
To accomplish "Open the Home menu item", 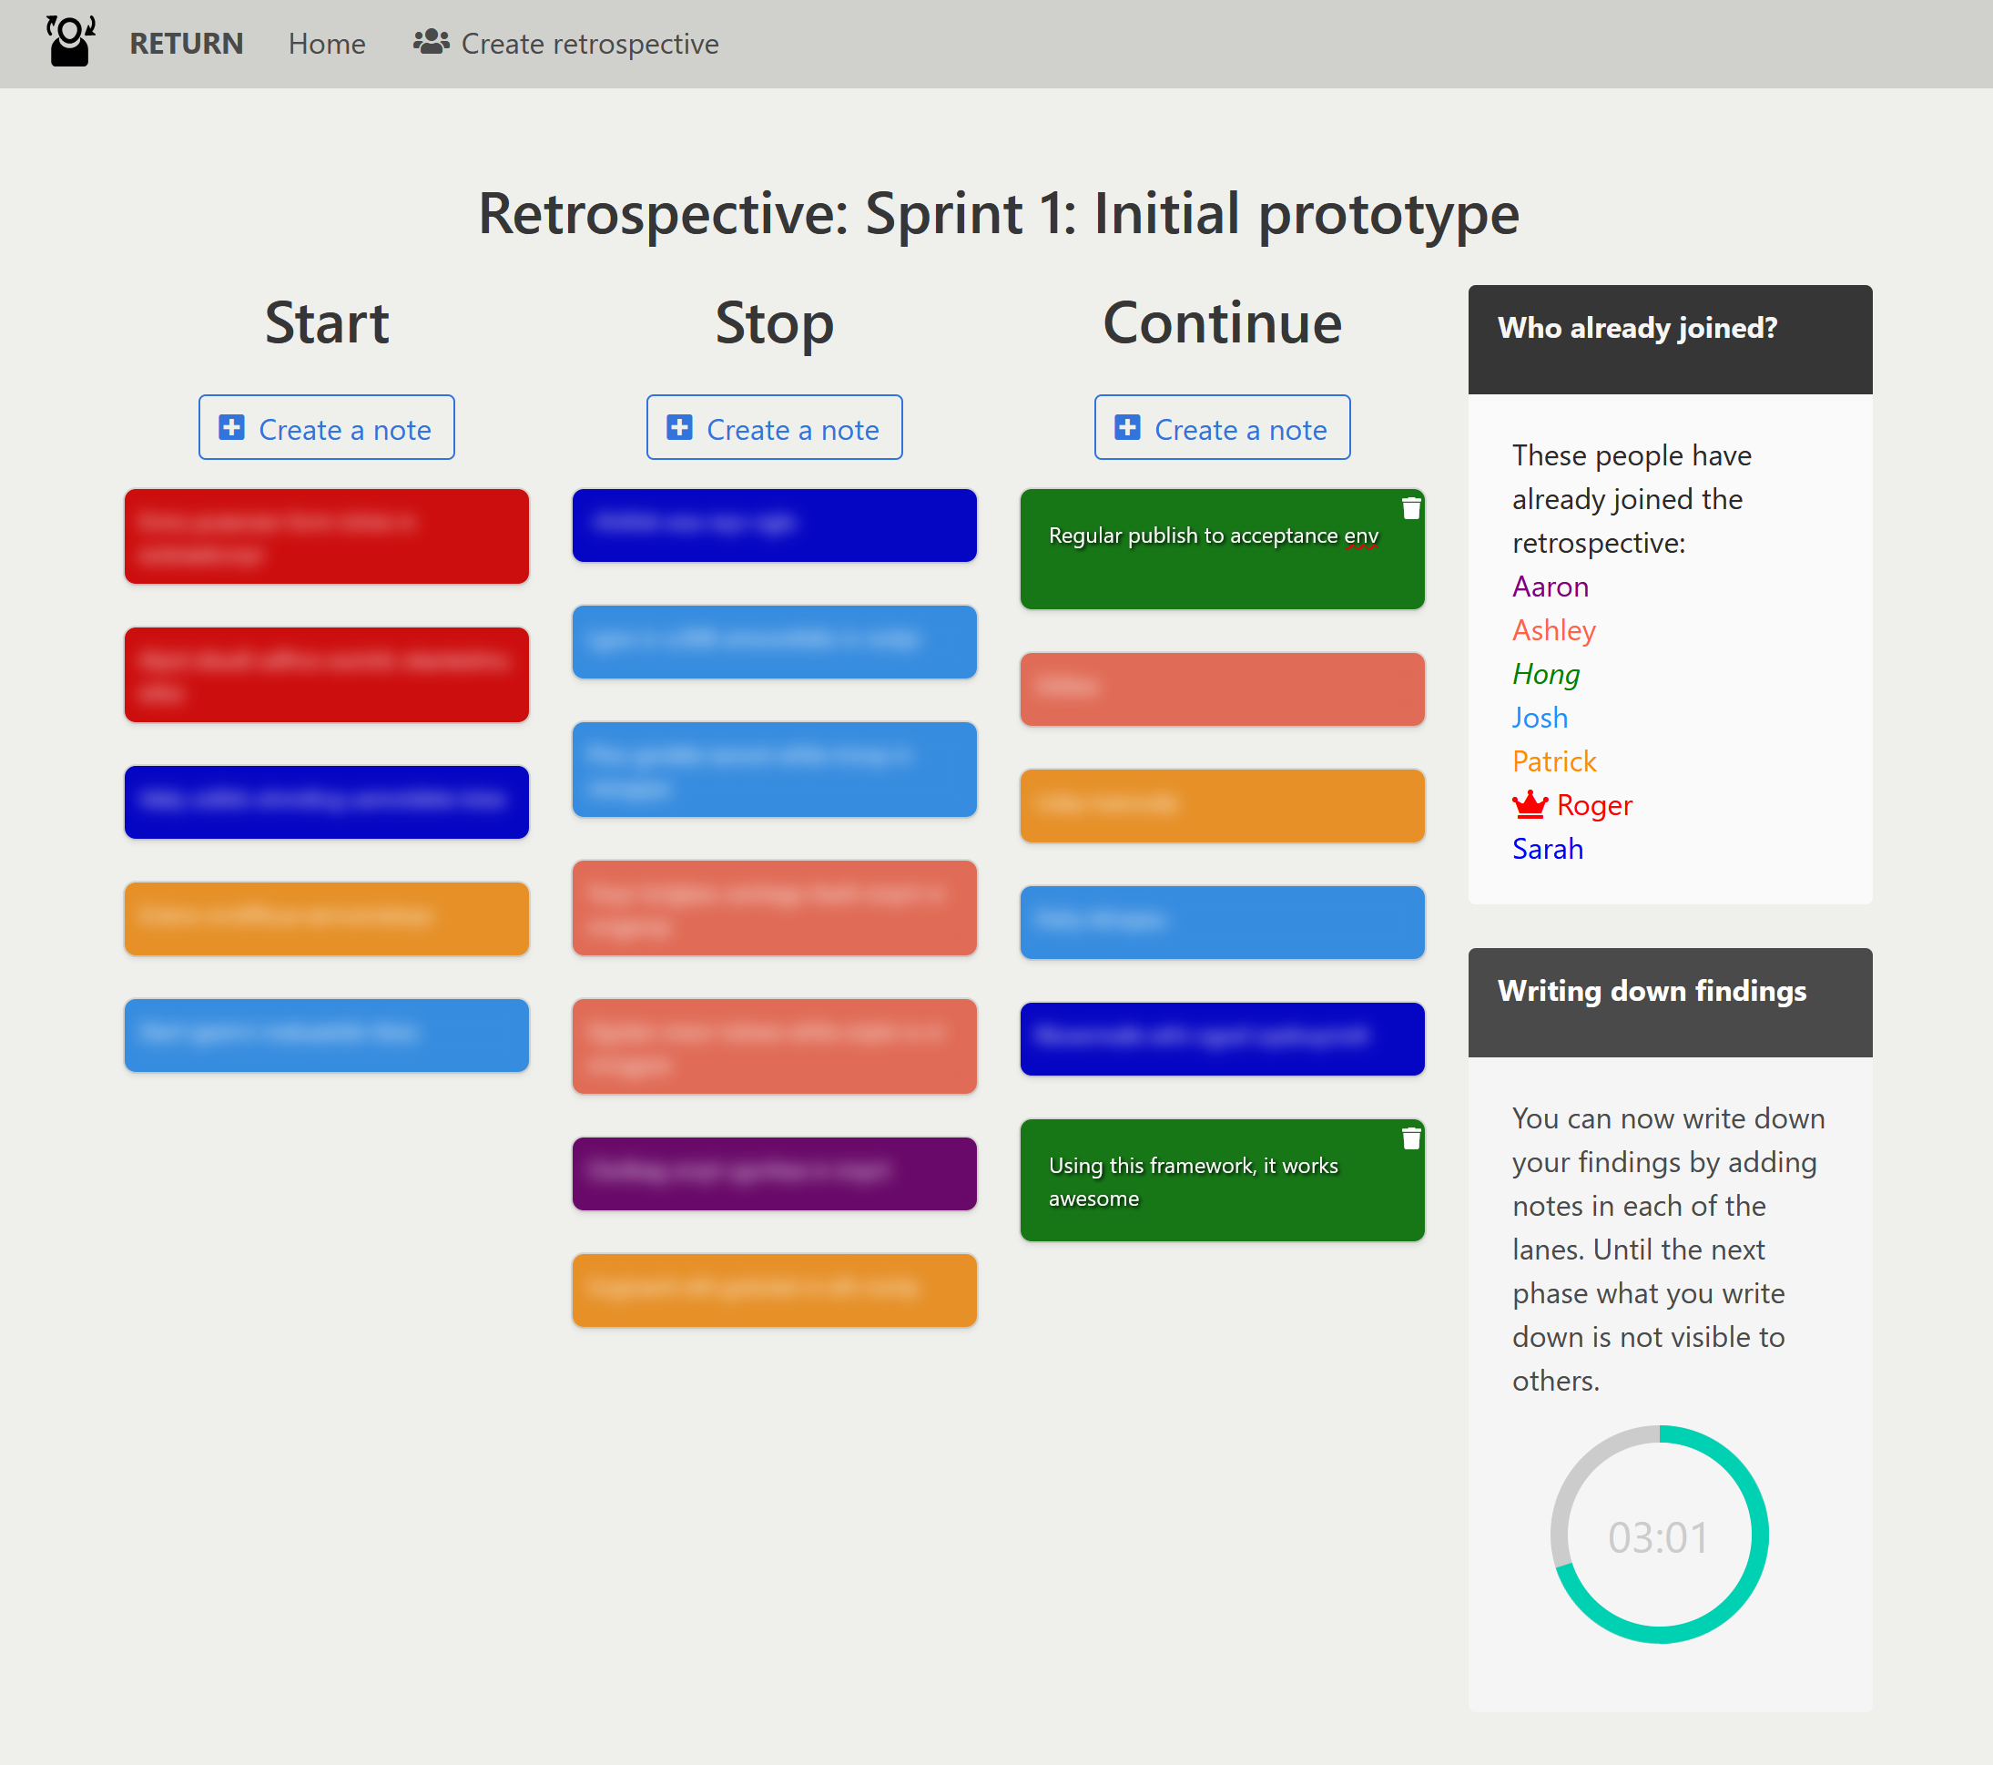I will coord(327,44).
